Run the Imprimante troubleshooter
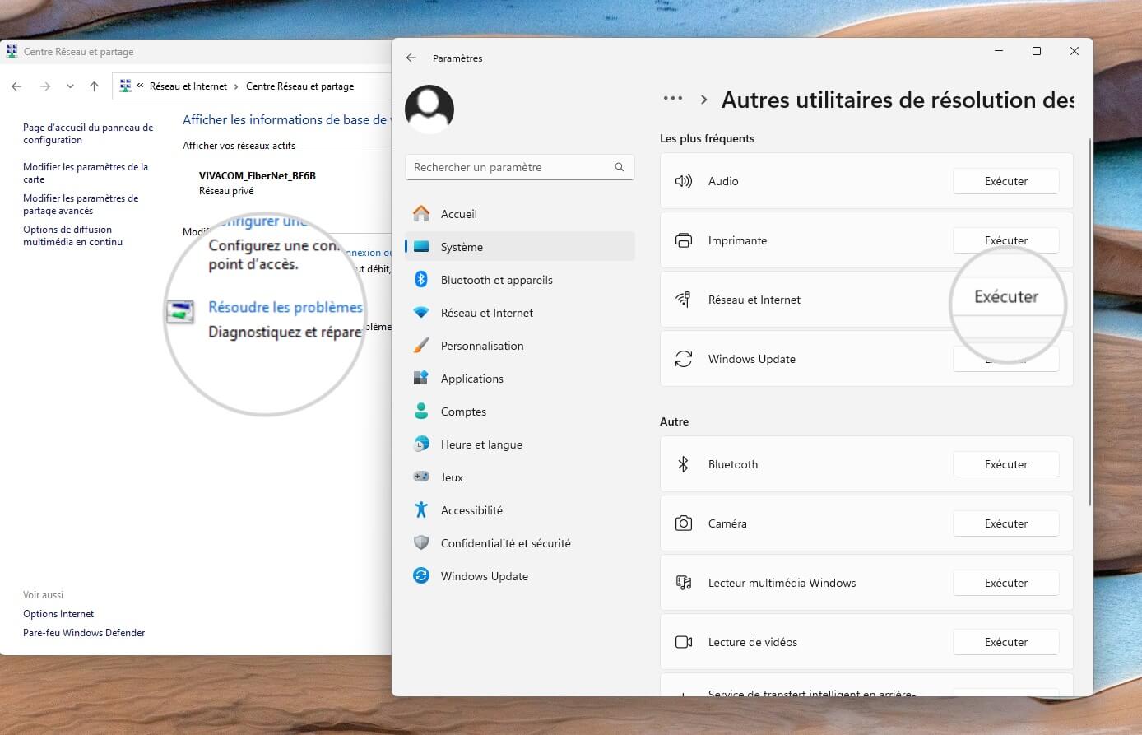 pos(1006,240)
